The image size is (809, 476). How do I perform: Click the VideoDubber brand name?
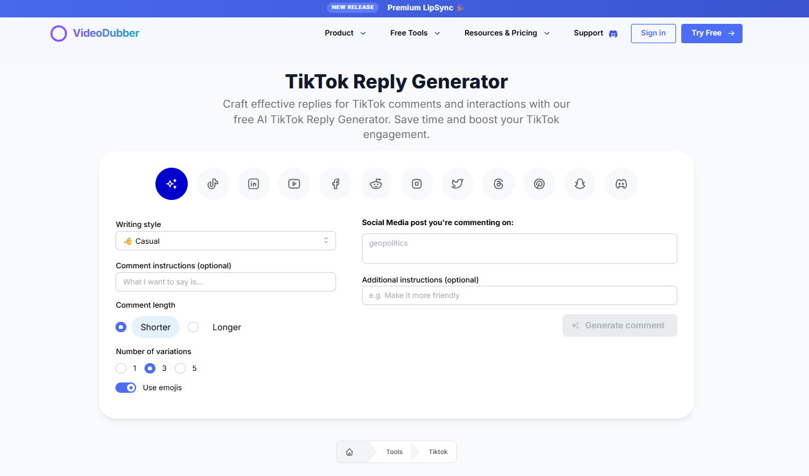click(x=106, y=33)
